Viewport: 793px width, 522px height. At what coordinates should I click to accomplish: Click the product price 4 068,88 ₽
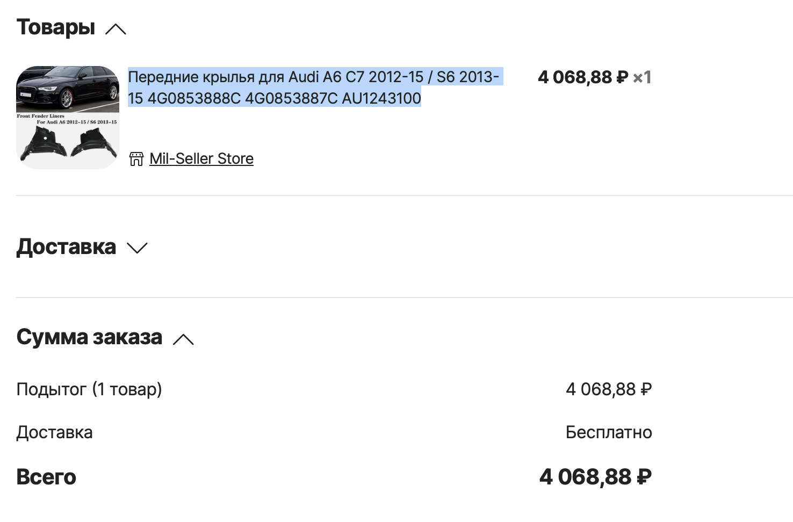pos(583,77)
